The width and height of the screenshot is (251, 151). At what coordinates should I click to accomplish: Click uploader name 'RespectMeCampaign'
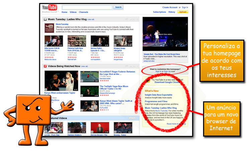107,93
